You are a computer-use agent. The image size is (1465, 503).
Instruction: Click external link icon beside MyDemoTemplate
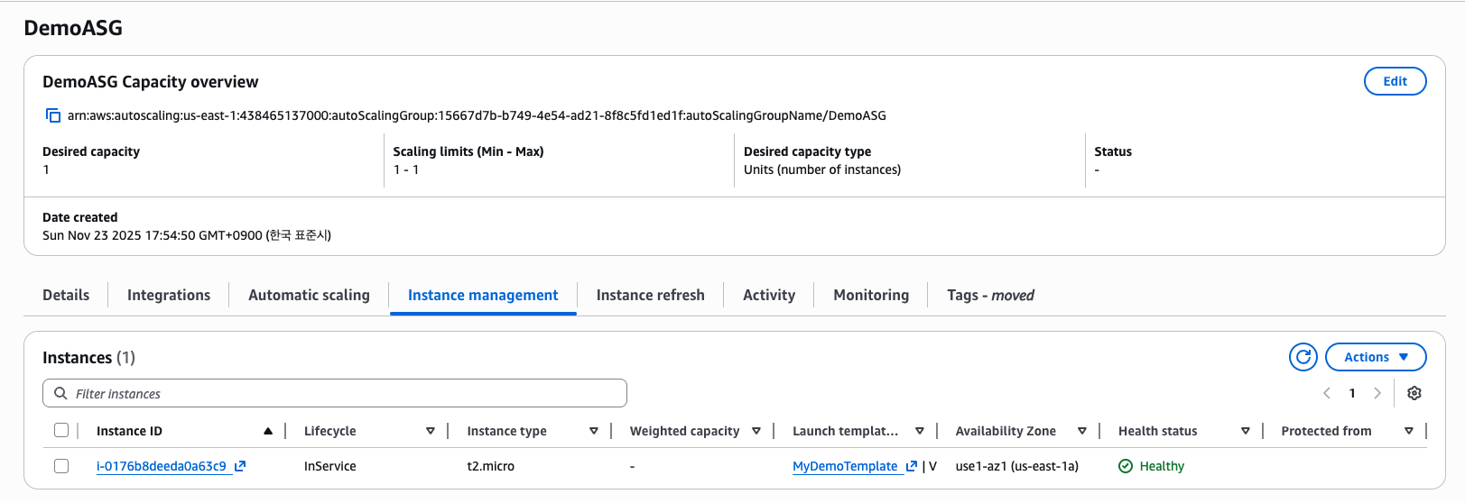coord(912,466)
